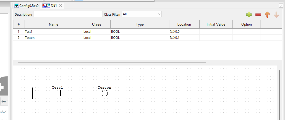
Task: Select the Test1 contact in ladder diagram
Action: 57,93
